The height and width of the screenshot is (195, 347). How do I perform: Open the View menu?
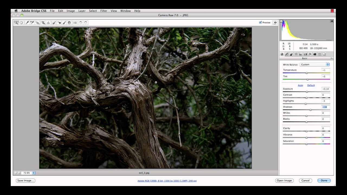[114, 11]
